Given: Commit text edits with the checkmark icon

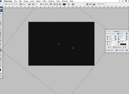Looking at the screenshot, I should click(x=90, y=4).
